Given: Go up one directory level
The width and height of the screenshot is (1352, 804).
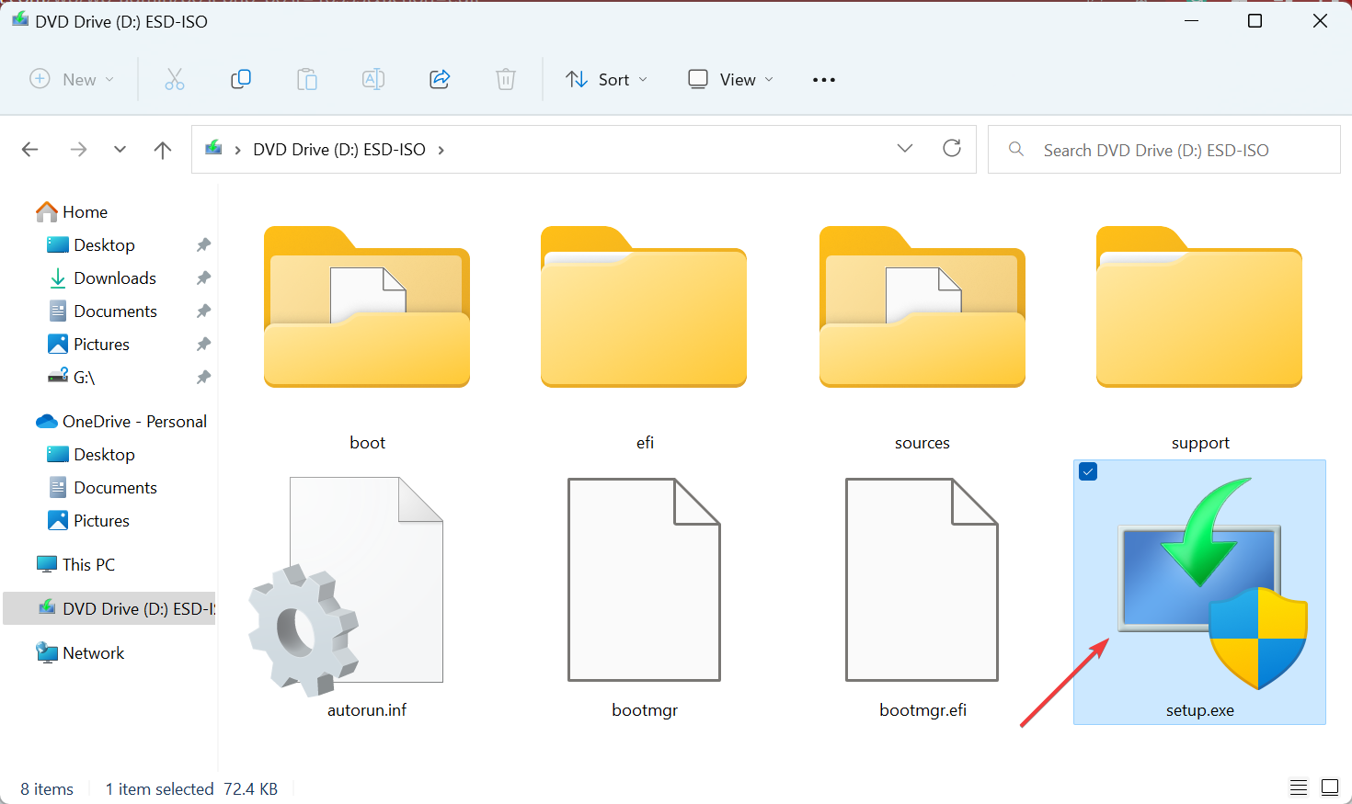Looking at the screenshot, I should [163, 150].
